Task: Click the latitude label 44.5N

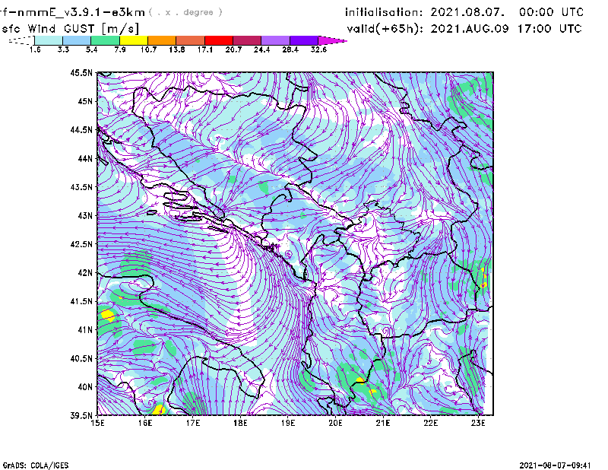Action: 81,129
